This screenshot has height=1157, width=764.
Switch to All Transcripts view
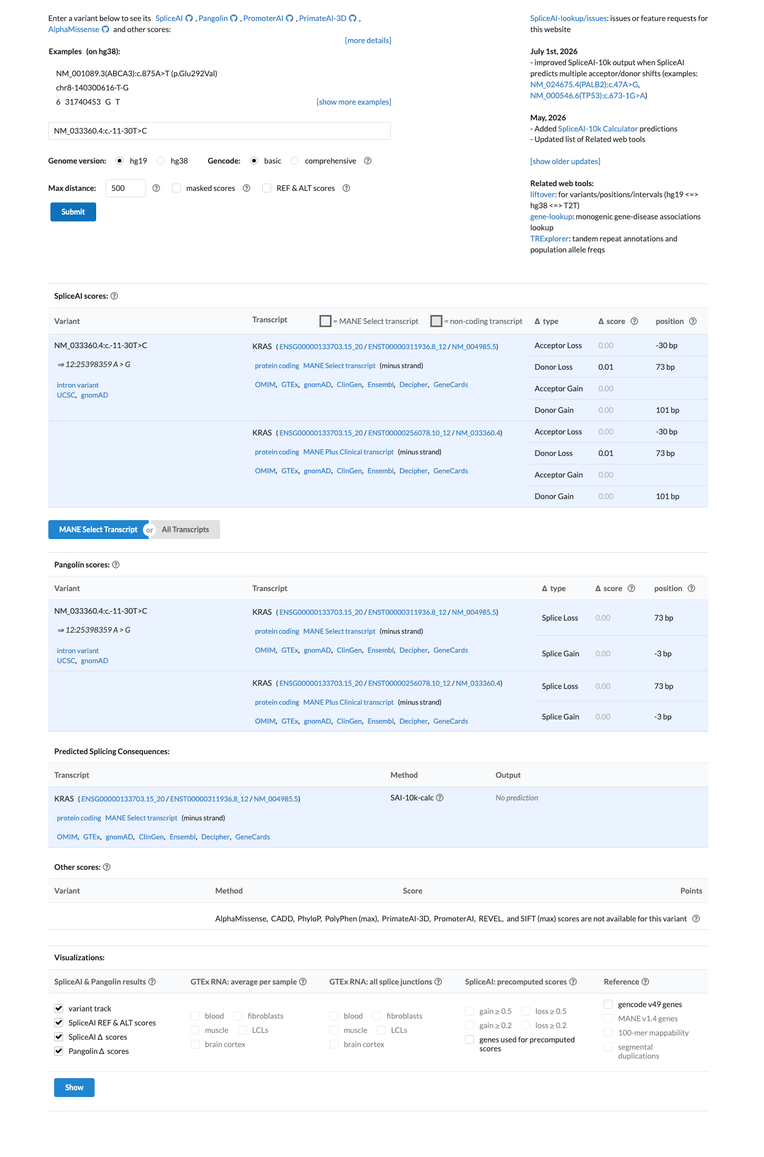[x=185, y=530]
